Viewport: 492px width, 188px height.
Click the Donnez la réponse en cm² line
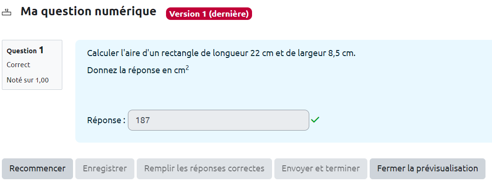(138, 71)
